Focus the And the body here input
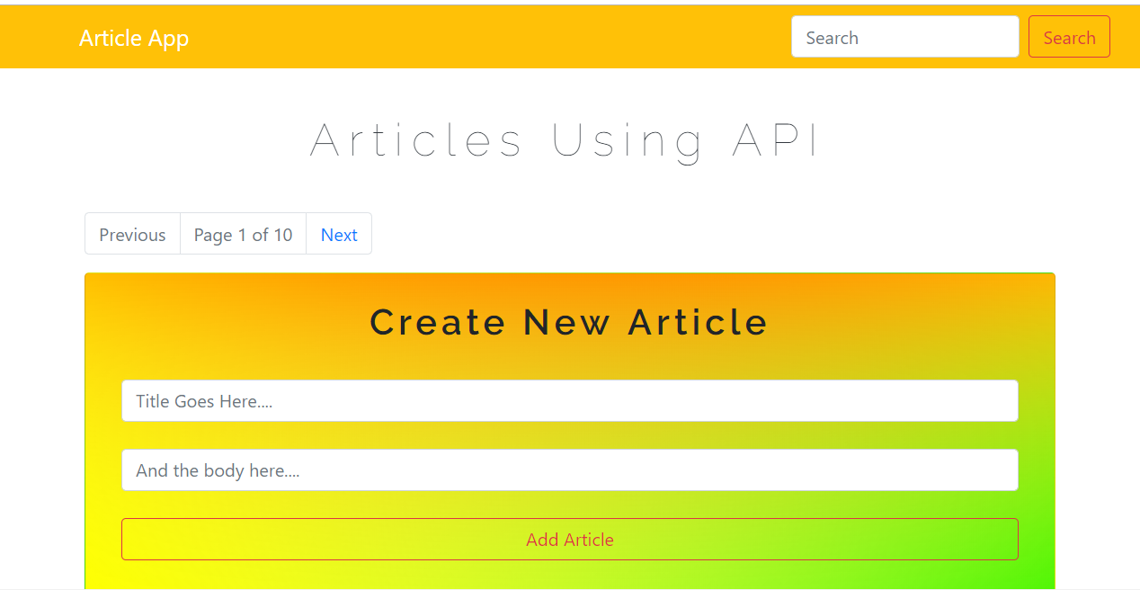Screen dimensions: 1140x590 (569, 470)
